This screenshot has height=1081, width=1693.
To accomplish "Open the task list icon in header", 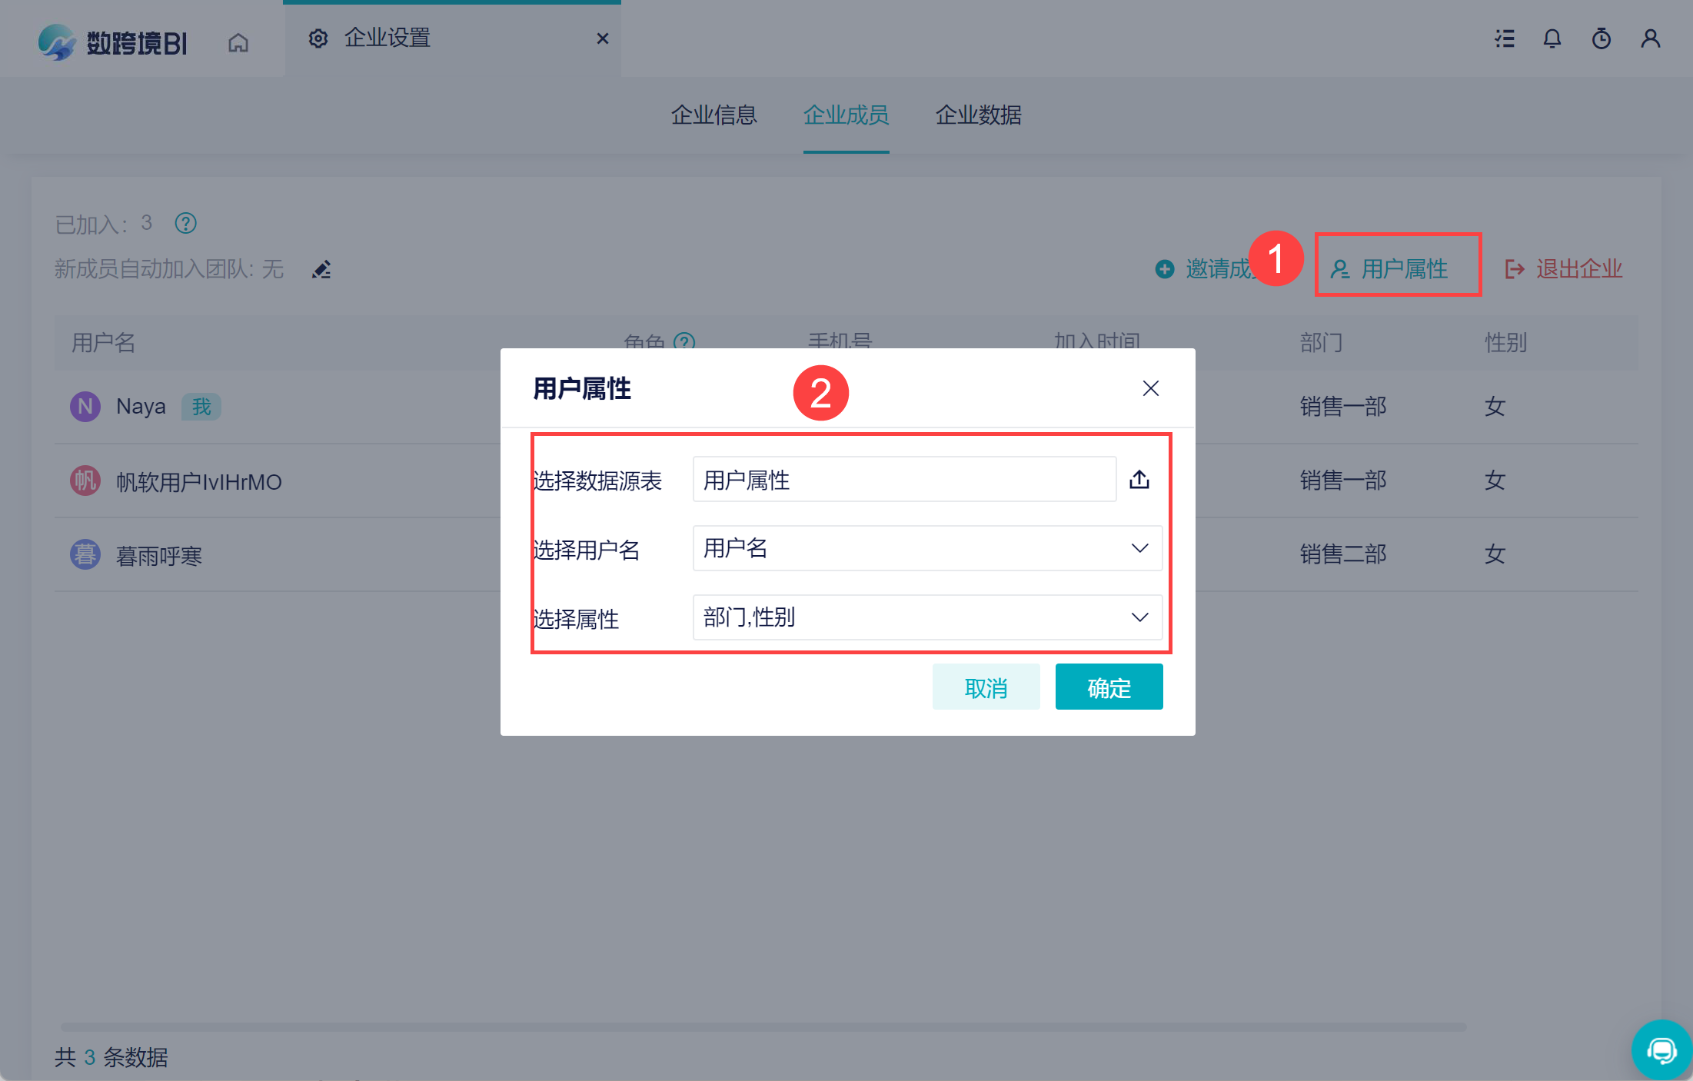I will tap(1505, 38).
